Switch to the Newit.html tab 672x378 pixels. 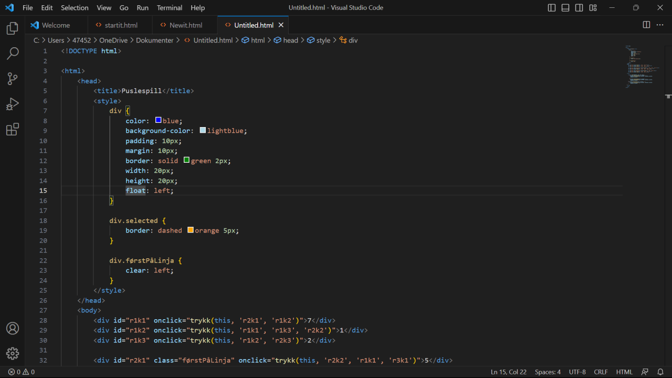pos(185,25)
